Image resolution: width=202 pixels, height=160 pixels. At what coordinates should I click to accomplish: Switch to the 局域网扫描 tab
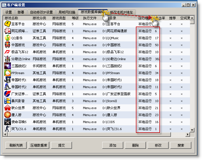(67, 12)
